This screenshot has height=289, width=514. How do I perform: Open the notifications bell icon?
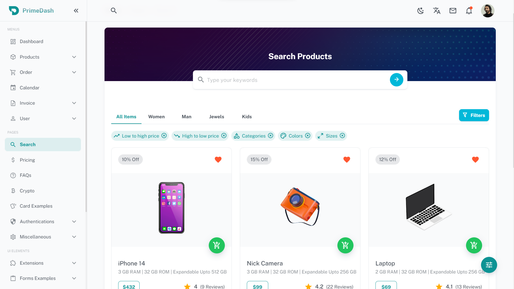click(x=469, y=11)
